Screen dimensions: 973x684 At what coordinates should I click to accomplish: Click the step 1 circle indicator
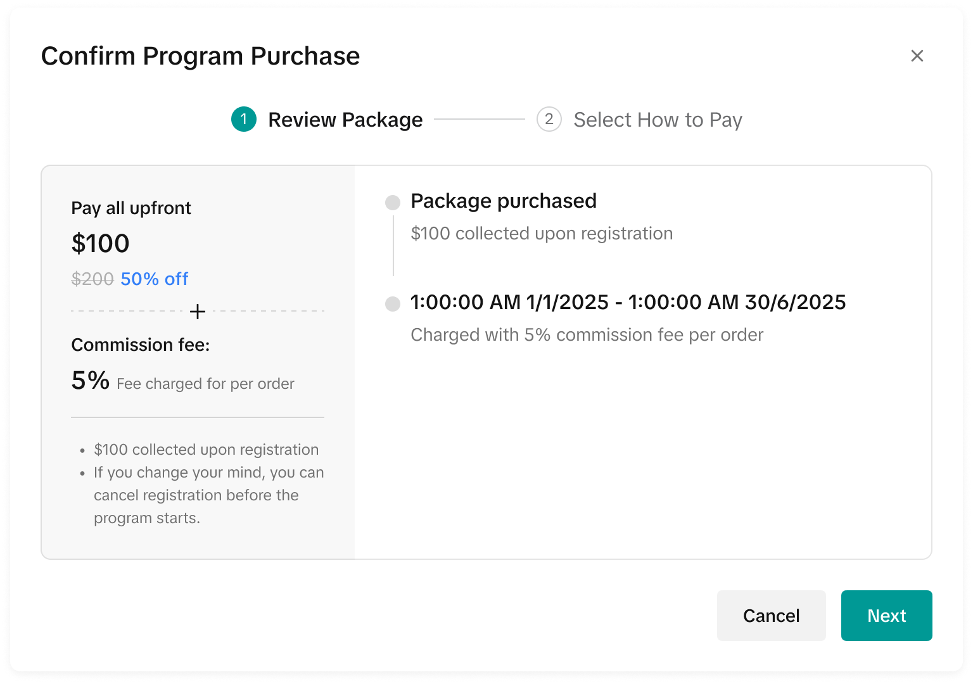click(x=244, y=119)
